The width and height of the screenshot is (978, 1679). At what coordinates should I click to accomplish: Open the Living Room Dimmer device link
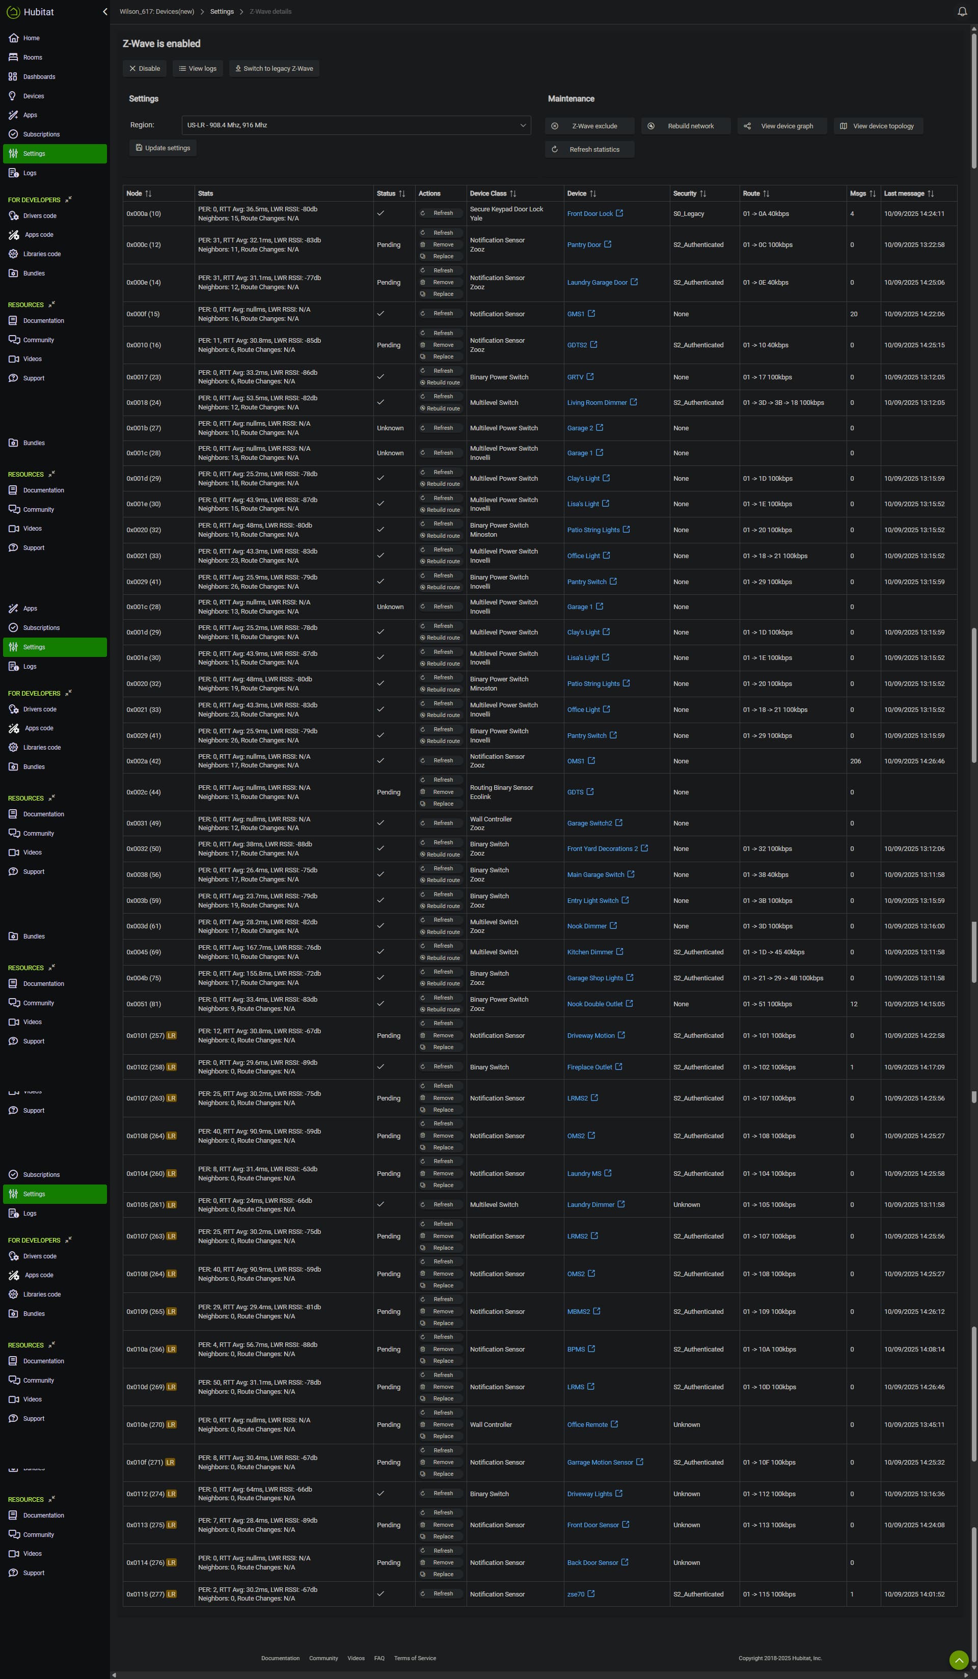coord(596,402)
